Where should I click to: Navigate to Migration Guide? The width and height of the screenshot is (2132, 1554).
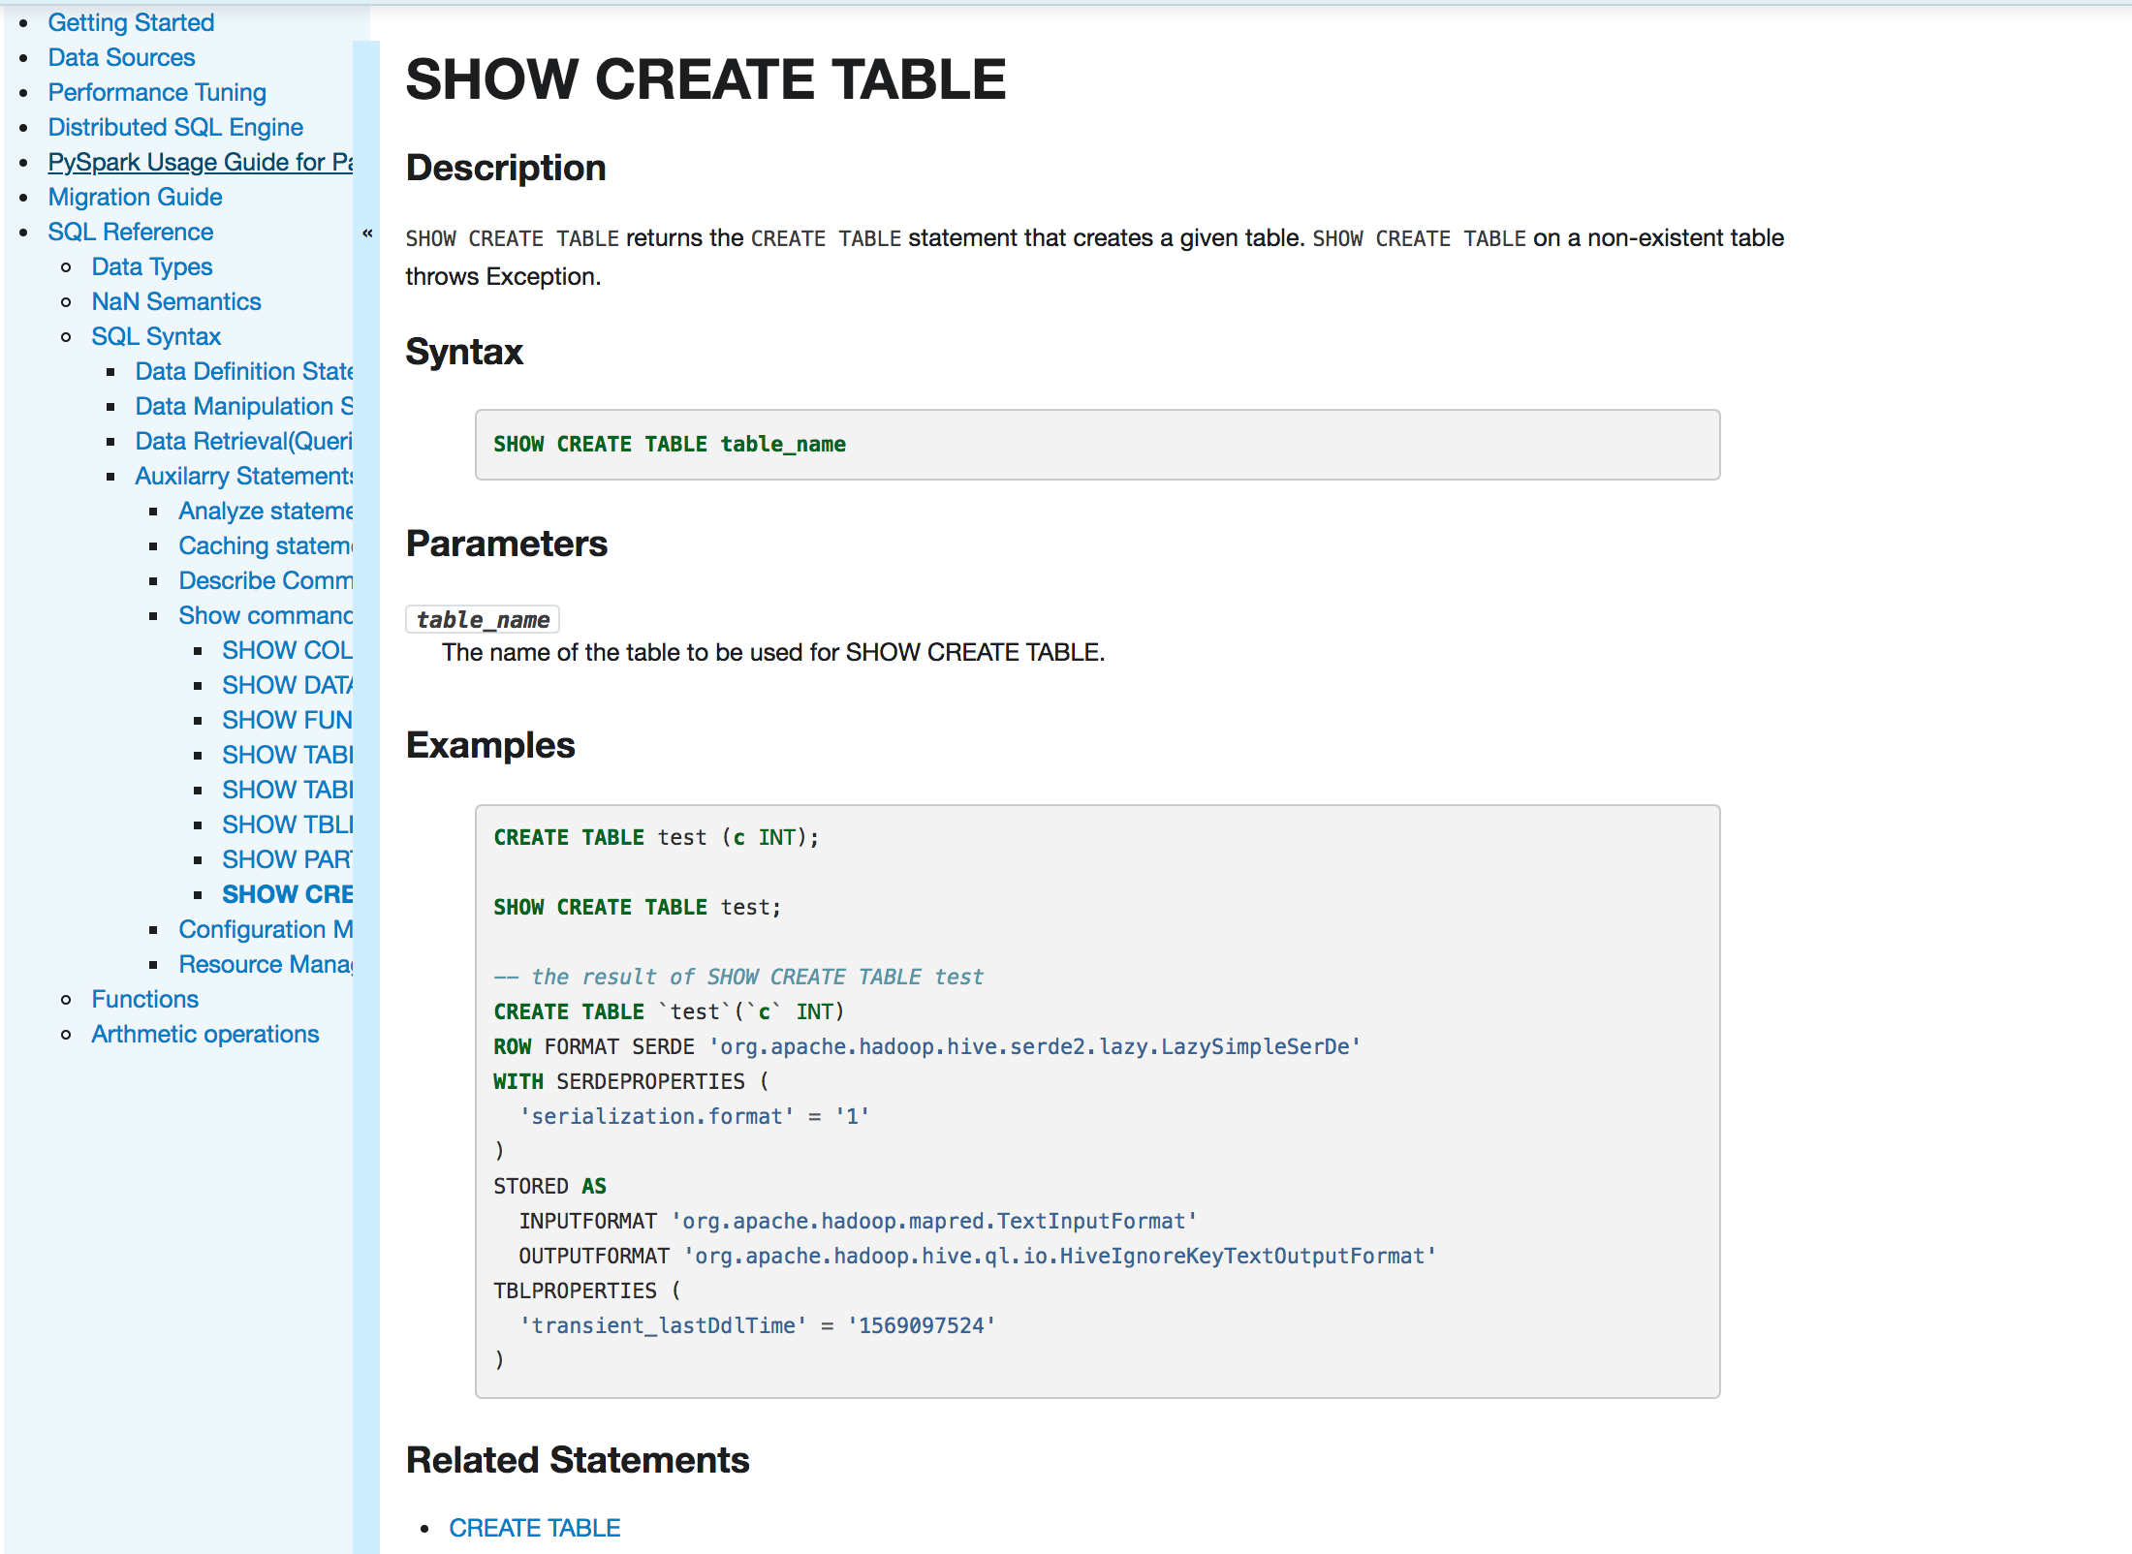tap(135, 197)
